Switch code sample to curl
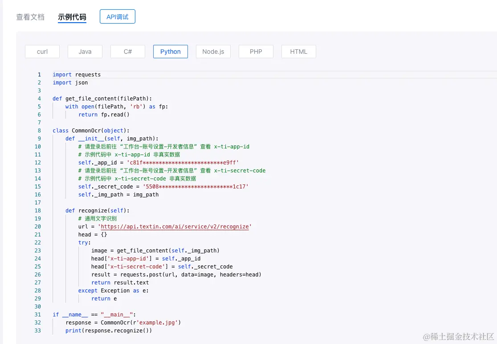497x344 pixels. click(x=42, y=52)
